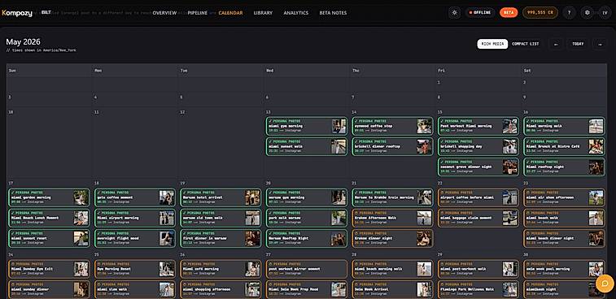The image size is (616, 299).
Task: Open the 'miami post-workout walk' card
Action: [x=478, y=269]
